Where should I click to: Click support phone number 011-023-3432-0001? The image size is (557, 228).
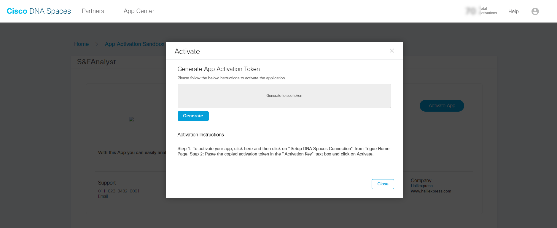(x=119, y=191)
